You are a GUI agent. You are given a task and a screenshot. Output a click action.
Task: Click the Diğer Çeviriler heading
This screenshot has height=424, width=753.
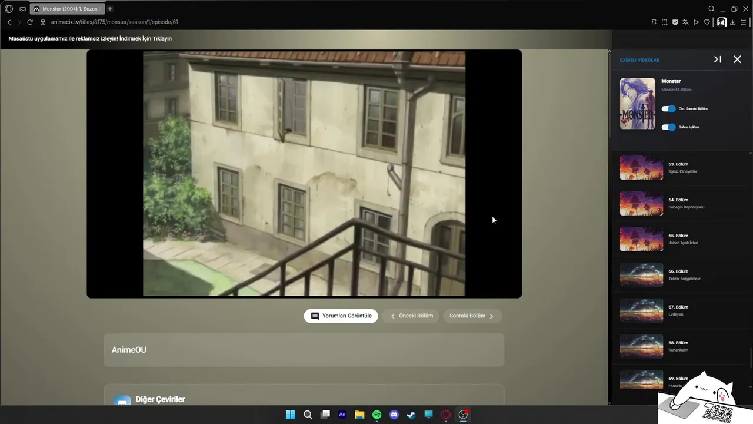160,399
